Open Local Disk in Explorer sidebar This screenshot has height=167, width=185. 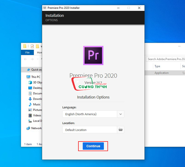pyautogui.click(x=35, y=121)
